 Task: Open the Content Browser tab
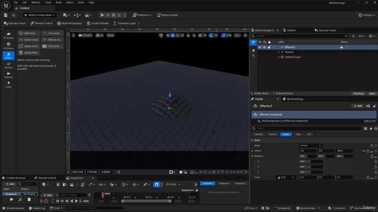click(14, 178)
